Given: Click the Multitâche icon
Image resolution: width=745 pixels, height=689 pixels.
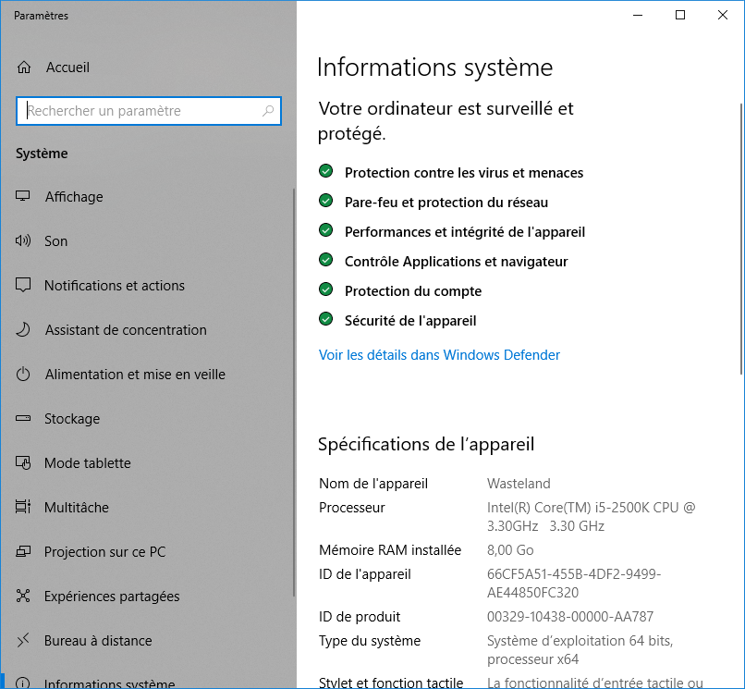Looking at the screenshot, I should 23,507.
